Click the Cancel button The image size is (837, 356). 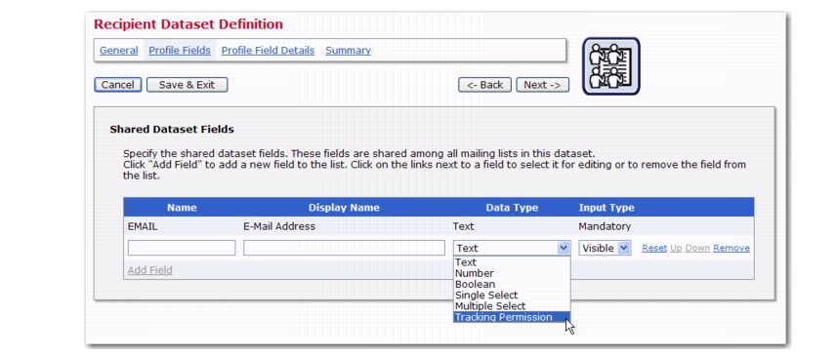118,85
